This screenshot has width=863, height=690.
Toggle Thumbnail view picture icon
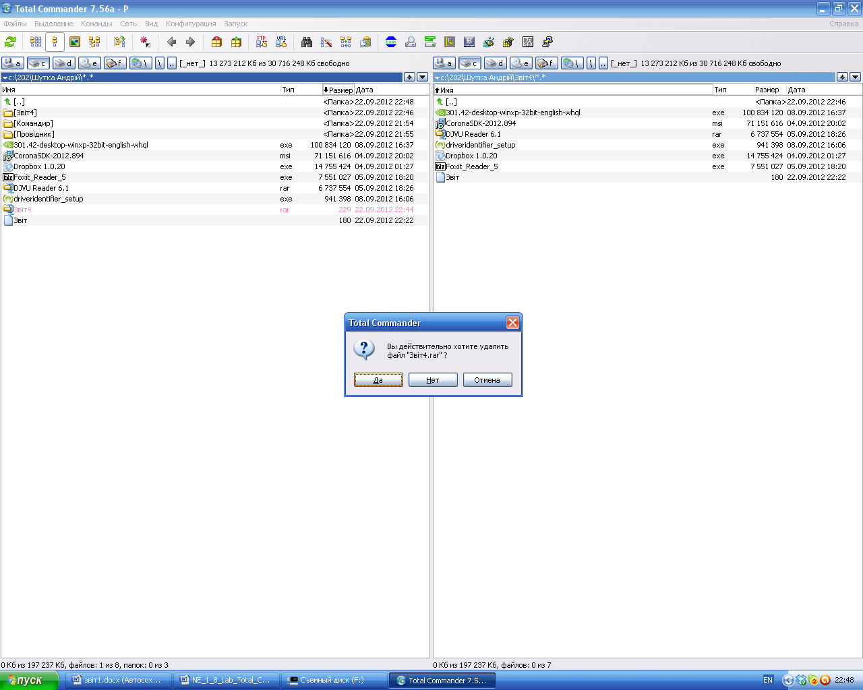(x=75, y=42)
